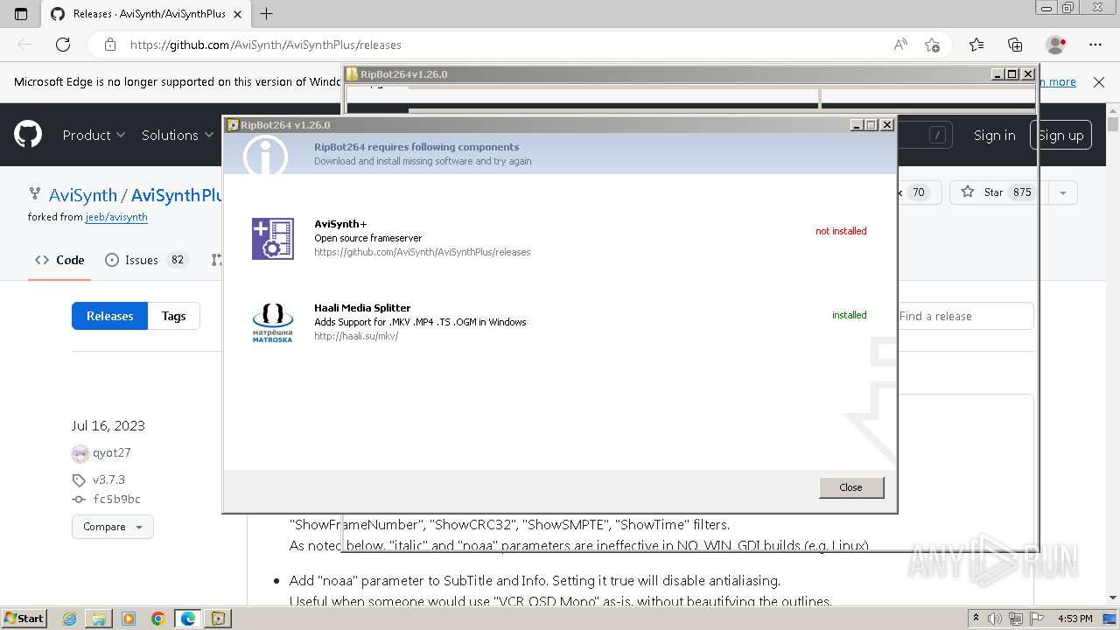Open the Windows Start menu

coord(24,619)
